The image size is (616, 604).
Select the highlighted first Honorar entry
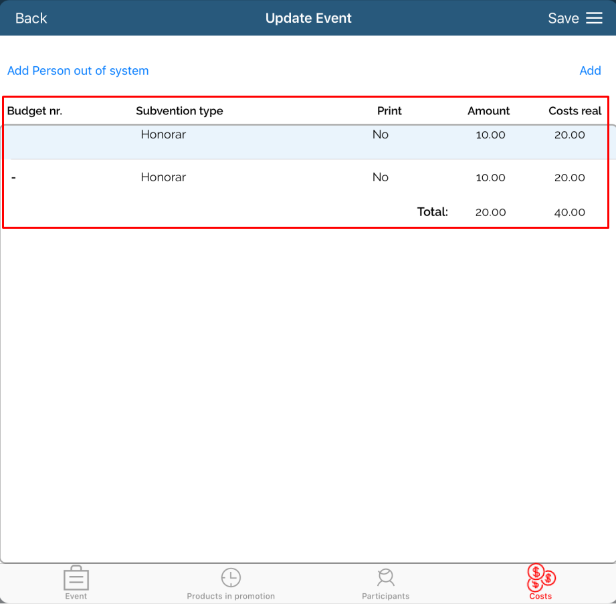tap(163, 135)
